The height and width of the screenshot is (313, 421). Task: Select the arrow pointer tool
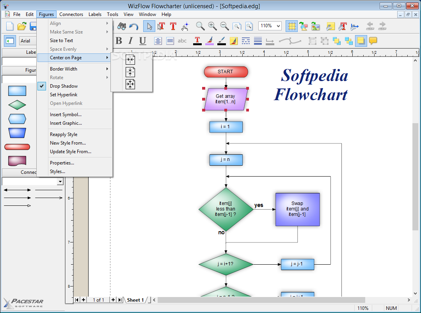[x=149, y=26]
